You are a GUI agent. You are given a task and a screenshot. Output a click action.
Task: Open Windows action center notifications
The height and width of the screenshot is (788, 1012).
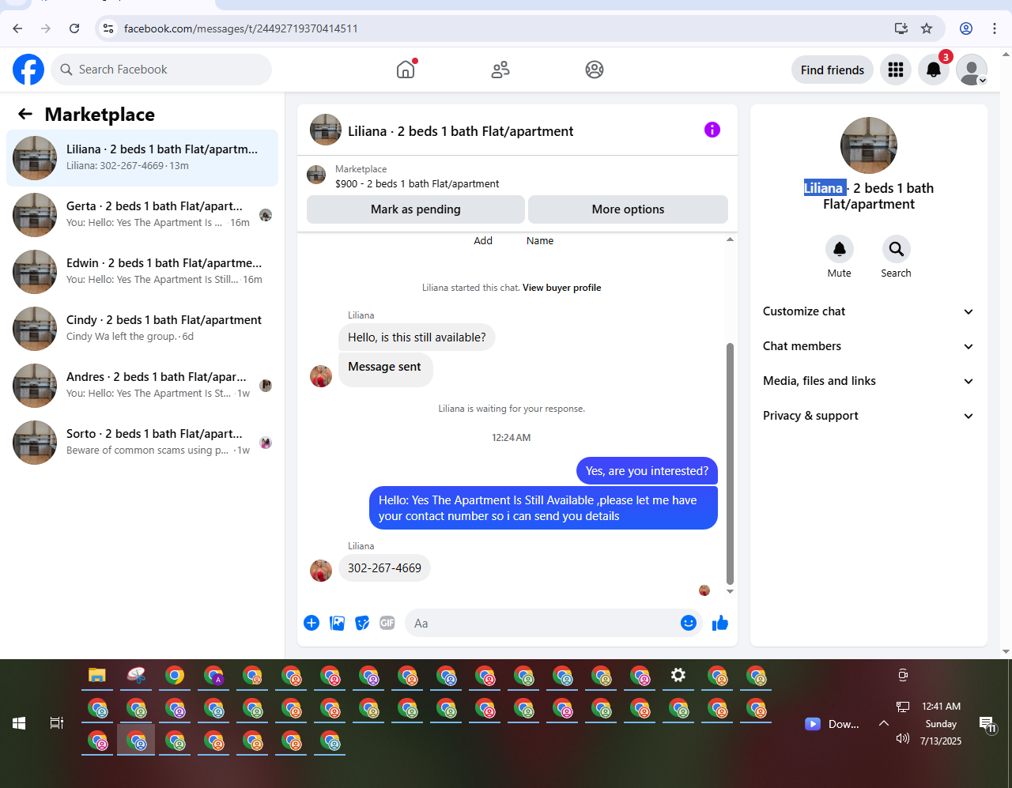(987, 724)
